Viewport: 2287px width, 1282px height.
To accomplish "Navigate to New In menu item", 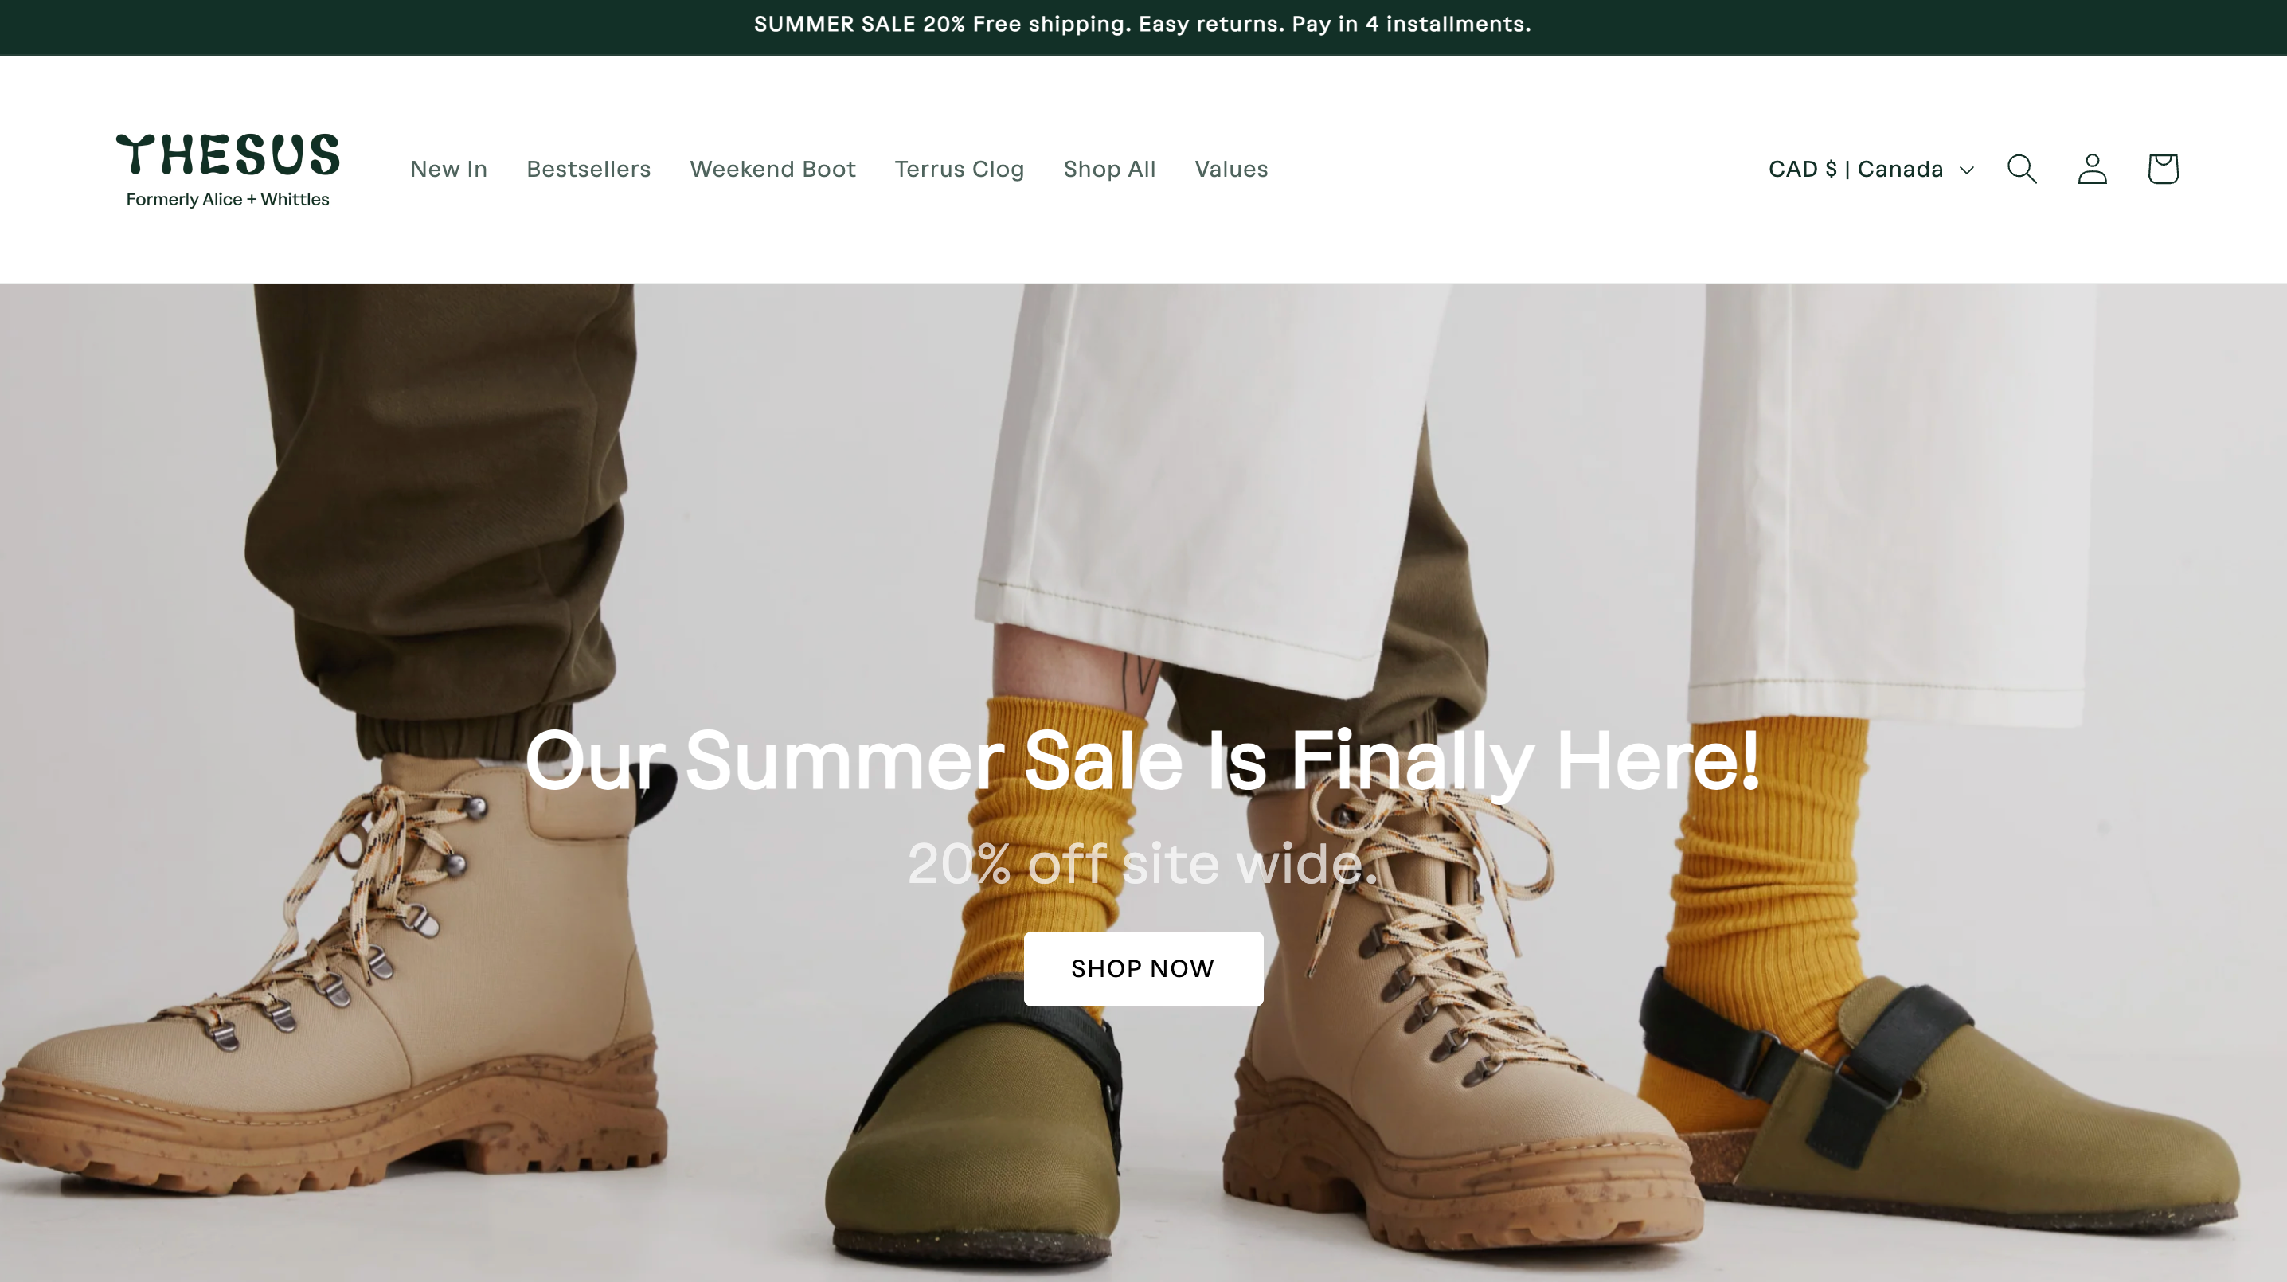I will click(448, 168).
